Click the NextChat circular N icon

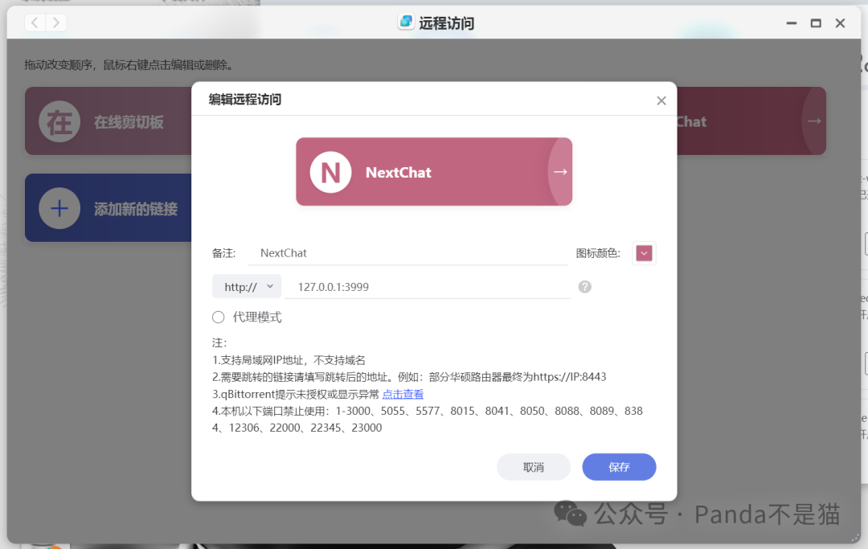[330, 172]
